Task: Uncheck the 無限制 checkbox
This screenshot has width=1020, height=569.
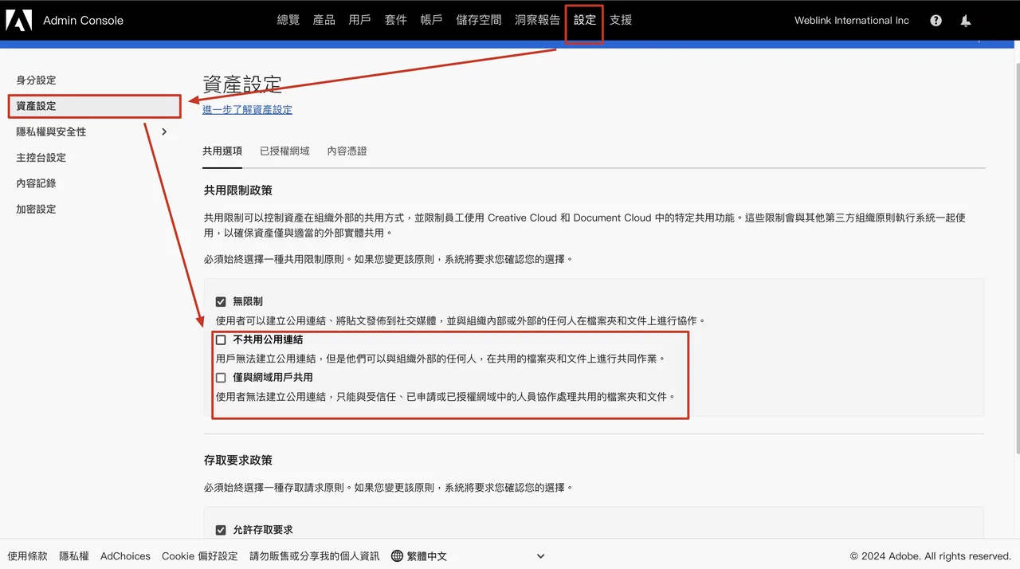Action: [221, 302]
